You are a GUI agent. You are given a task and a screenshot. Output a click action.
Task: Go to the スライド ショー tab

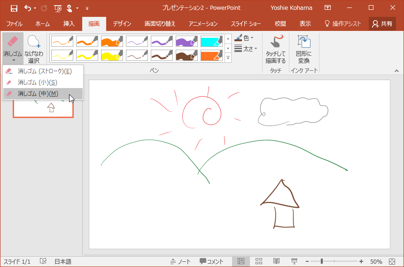click(x=246, y=24)
